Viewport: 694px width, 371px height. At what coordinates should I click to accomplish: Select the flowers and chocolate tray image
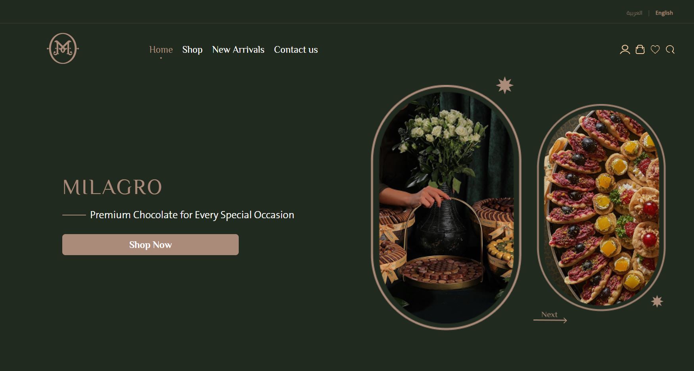click(446, 207)
